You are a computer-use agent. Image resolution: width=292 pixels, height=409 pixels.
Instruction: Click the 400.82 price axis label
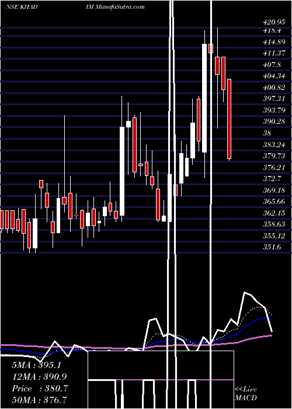(273, 88)
